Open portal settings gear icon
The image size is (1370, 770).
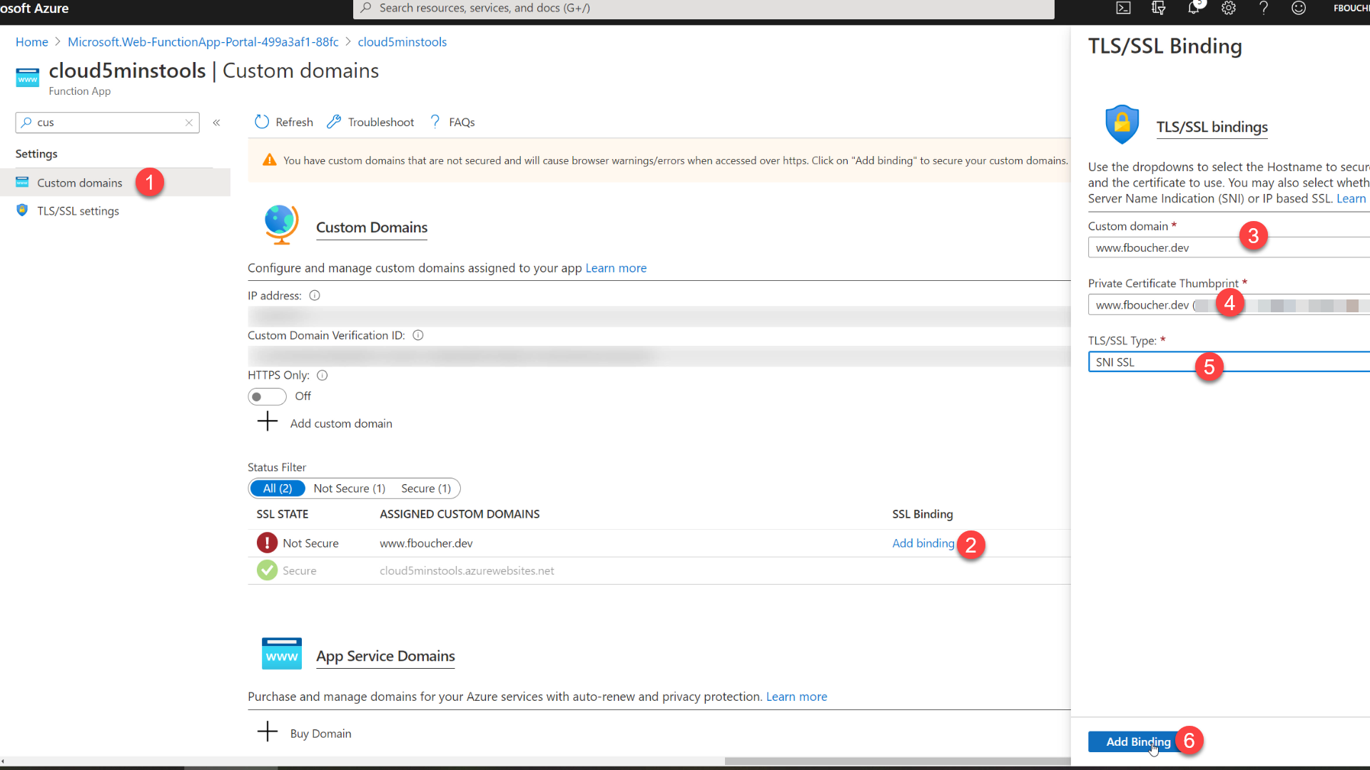[x=1228, y=8]
